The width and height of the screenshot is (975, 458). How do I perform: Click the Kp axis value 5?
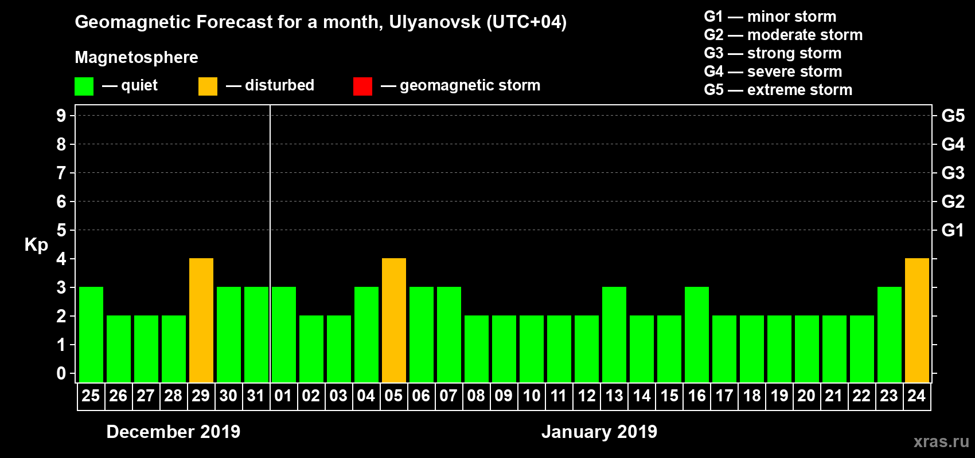(61, 230)
